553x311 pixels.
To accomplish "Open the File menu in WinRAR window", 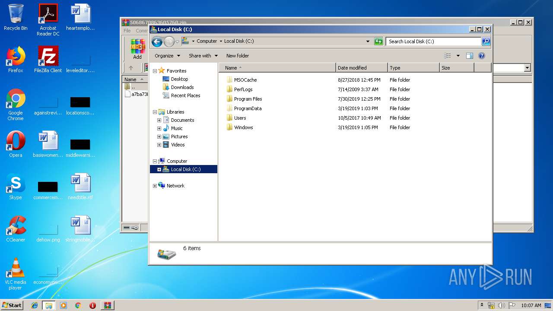I will pos(127,31).
